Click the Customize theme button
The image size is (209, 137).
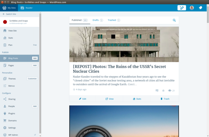click(32, 78)
